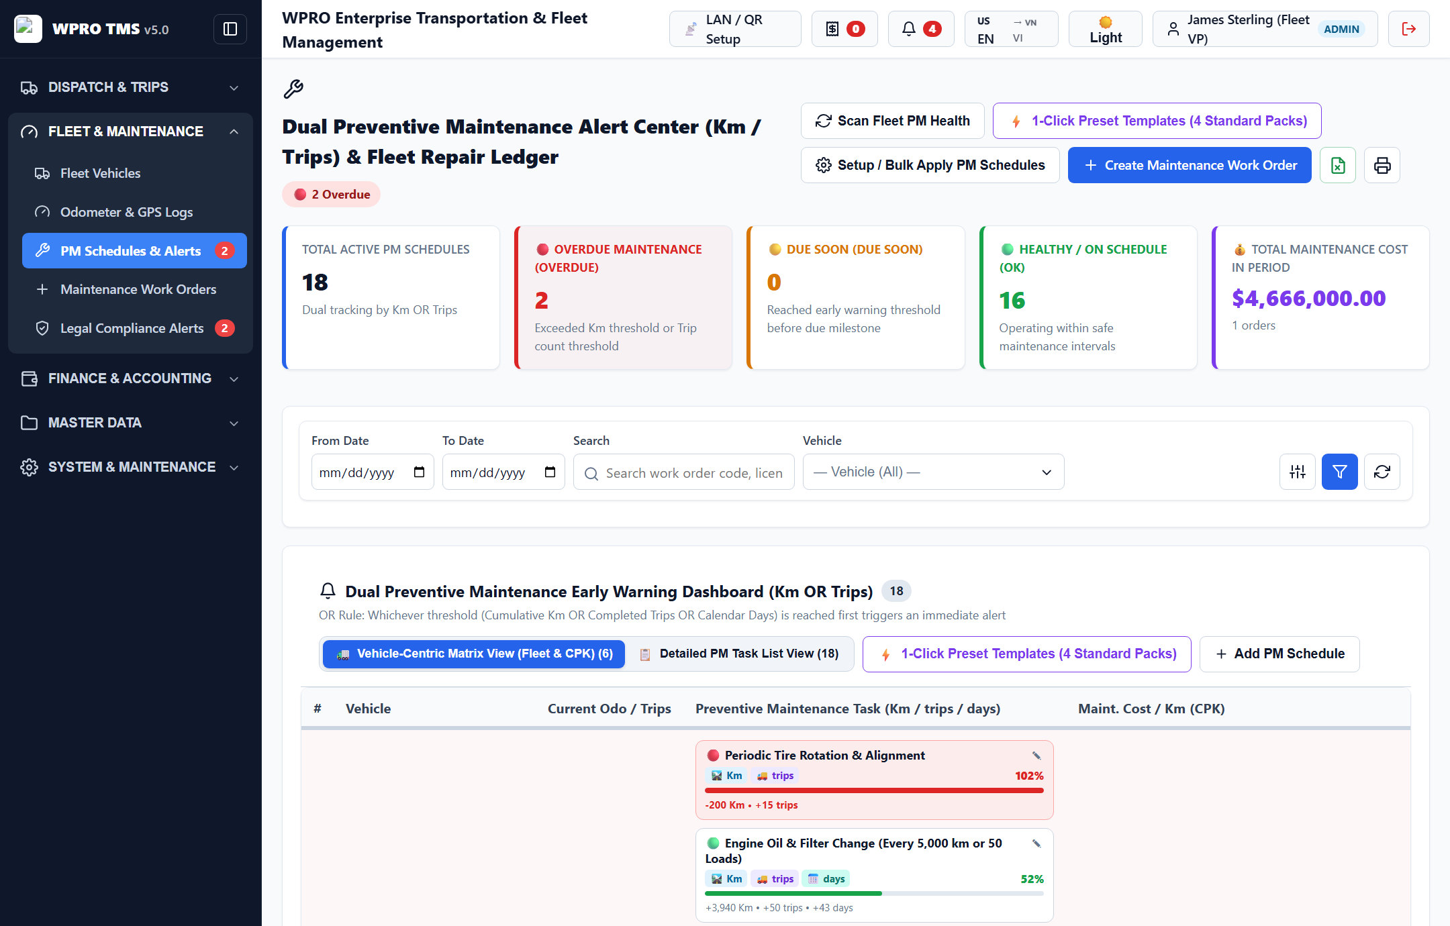Click the red logout icon
Image resolution: width=1450 pixels, height=926 pixels.
coord(1408,29)
